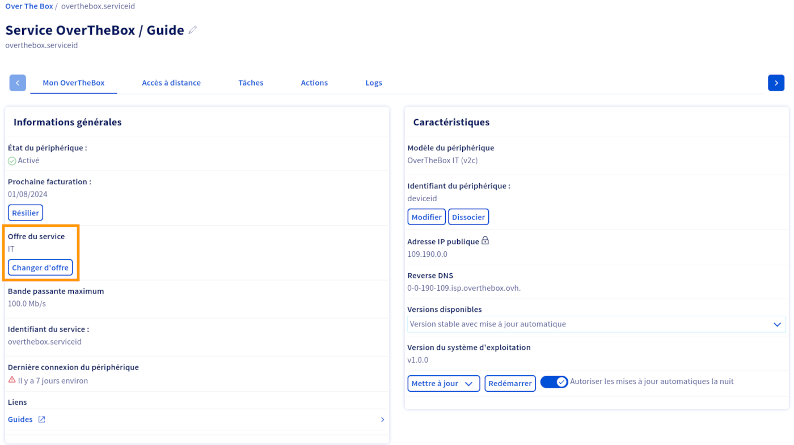Click Modifier under Identifiant du périphérique
794x445 pixels.
(x=426, y=217)
